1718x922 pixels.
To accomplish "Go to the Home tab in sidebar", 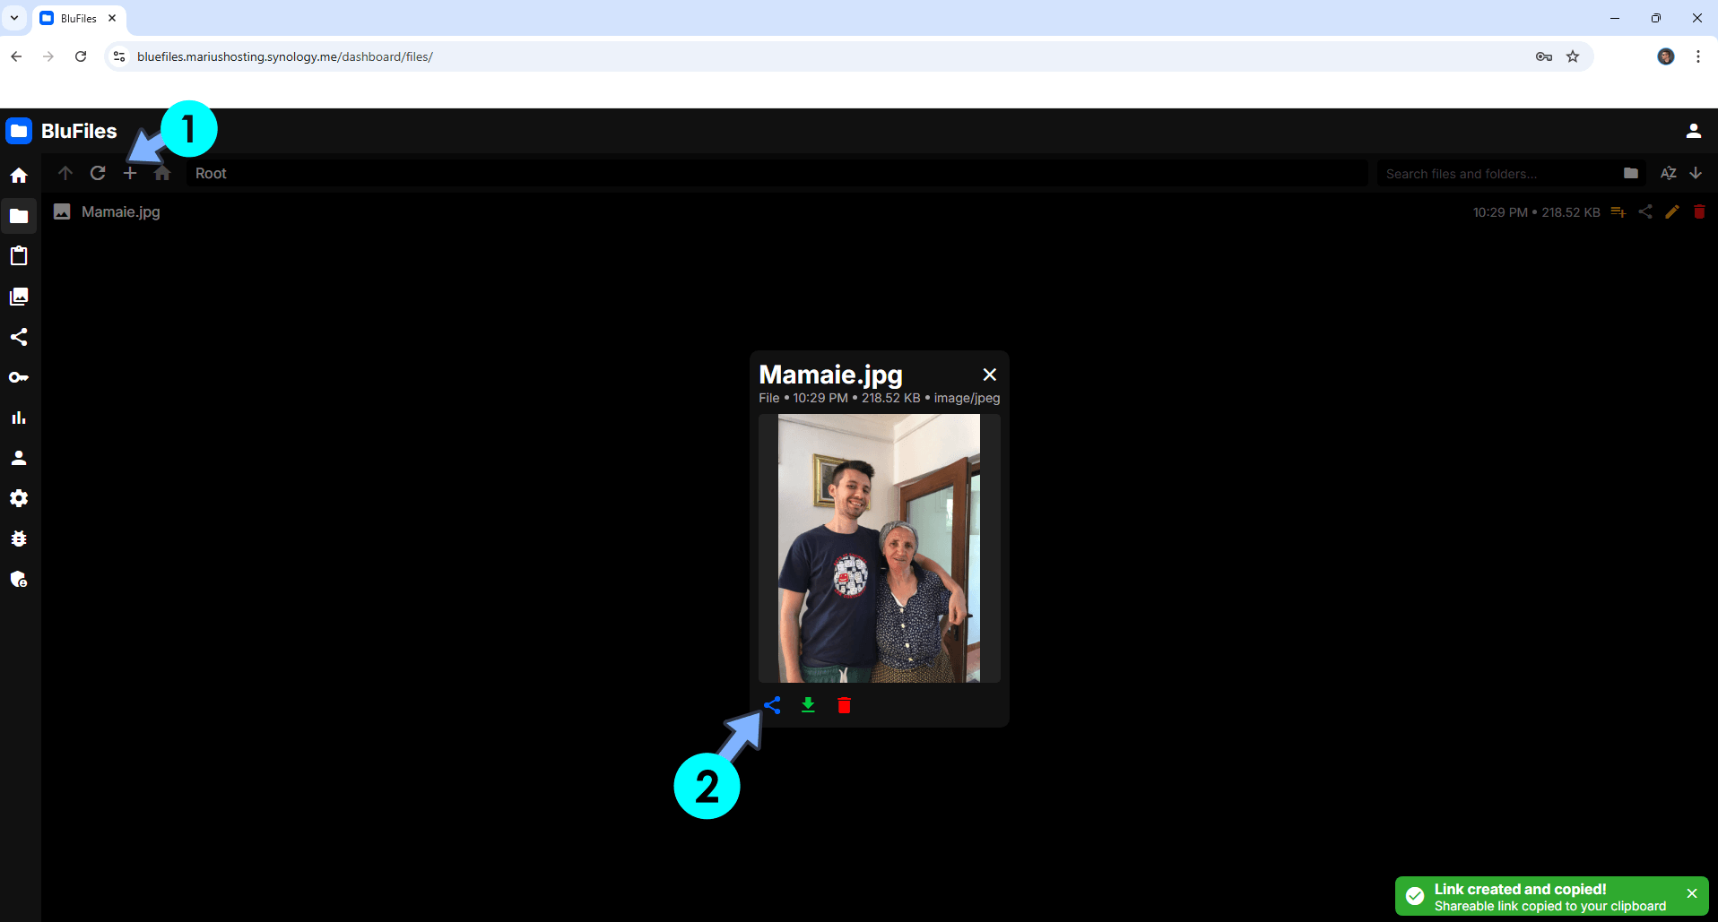I will pos(19,176).
